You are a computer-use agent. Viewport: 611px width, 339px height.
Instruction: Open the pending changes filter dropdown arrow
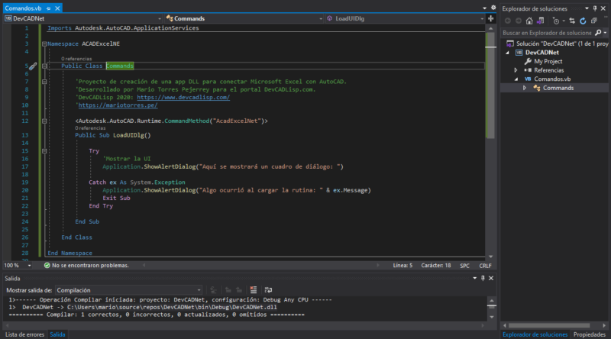point(564,21)
